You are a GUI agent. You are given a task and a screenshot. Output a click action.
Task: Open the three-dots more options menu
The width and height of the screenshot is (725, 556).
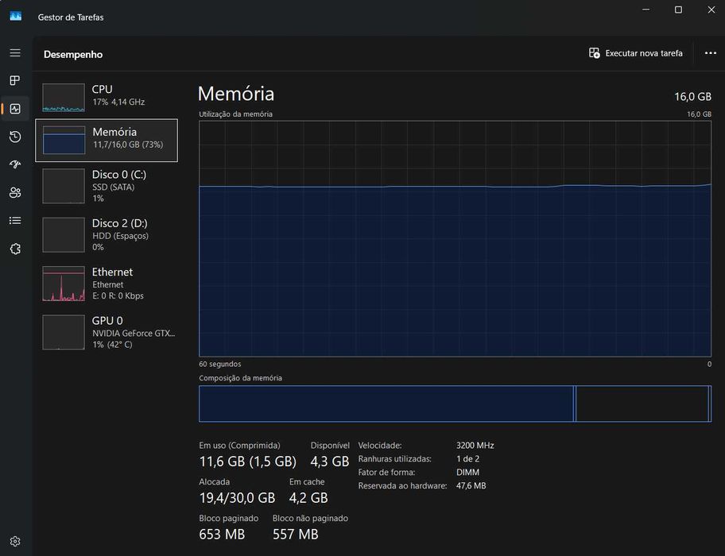[710, 53]
